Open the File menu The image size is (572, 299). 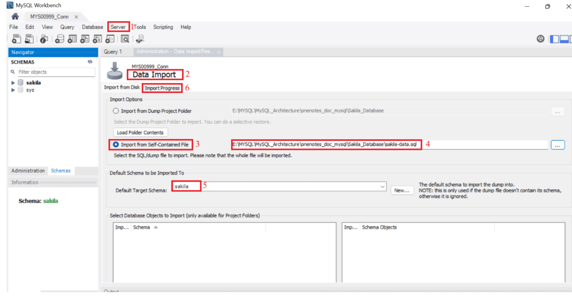pos(13,27)
